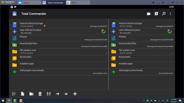184x103 pixels.
Task: Click the right panel File system root folder icon
Action: click(114, 51)
